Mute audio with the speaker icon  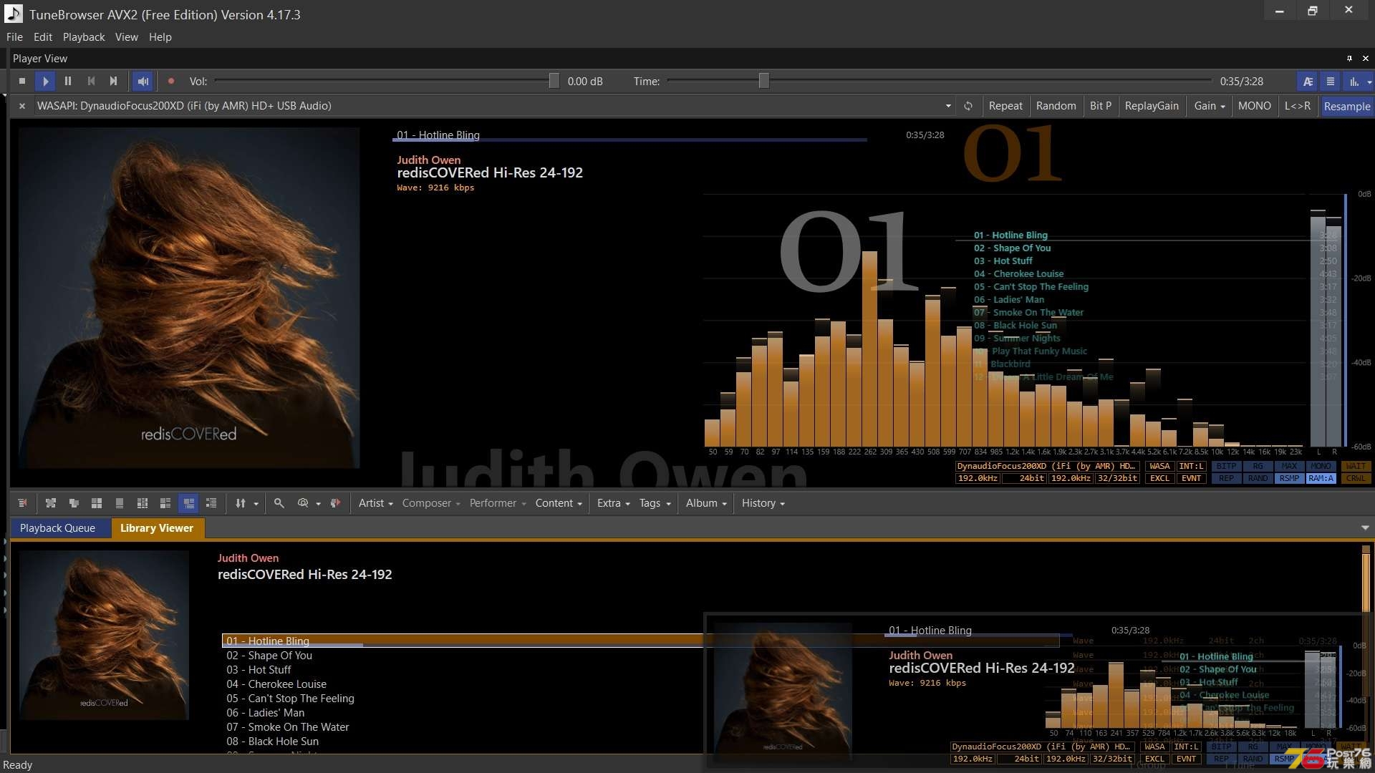(x=143, y=82)
